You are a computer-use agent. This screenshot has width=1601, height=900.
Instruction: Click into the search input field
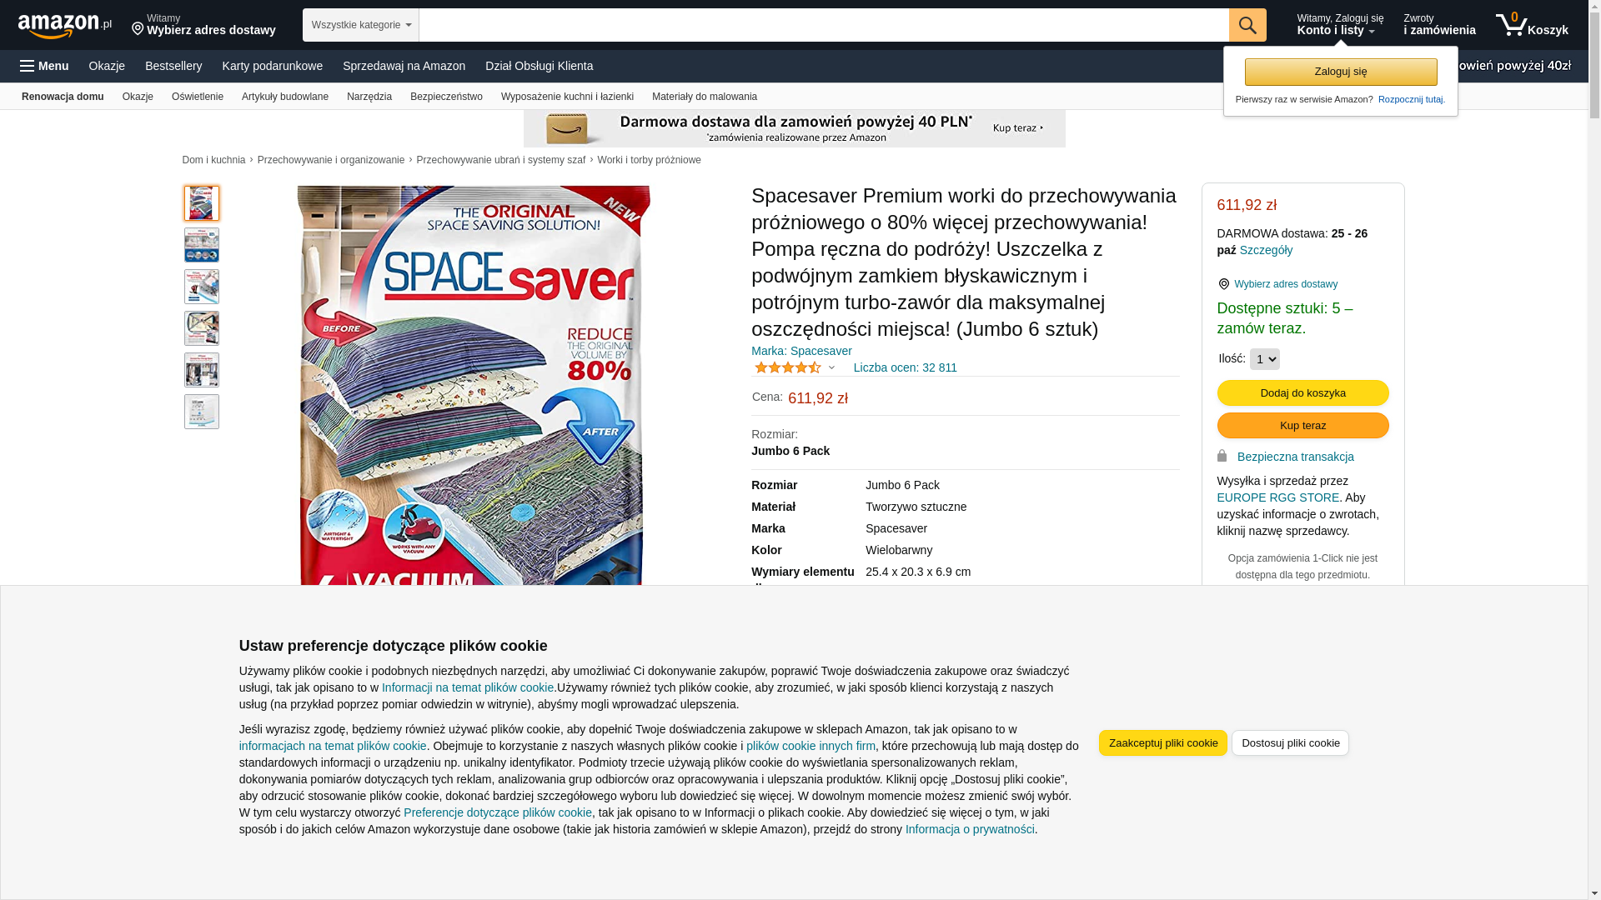tap(824, 25)
